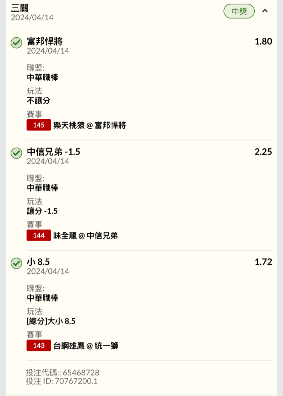Click the 樂天桃猿 @ 富邦悍將 match text
This screenshot has height=396, width=283.
pos(89,125)
